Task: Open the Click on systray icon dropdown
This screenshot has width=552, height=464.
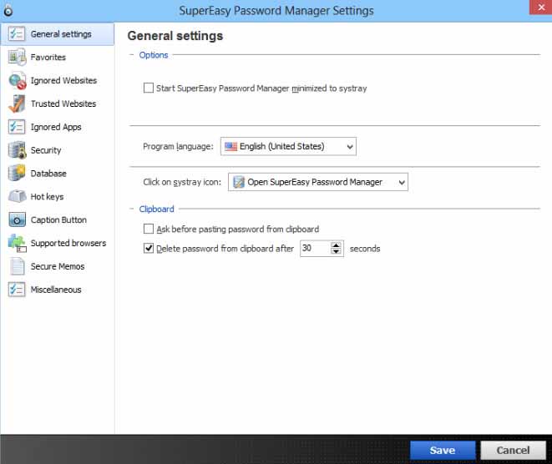Action: (318, 182)
